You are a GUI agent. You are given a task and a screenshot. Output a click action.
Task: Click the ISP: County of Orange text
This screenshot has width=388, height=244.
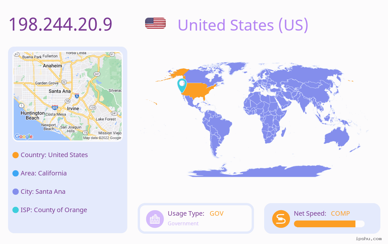pyautogui.click(x=54, y=210)
